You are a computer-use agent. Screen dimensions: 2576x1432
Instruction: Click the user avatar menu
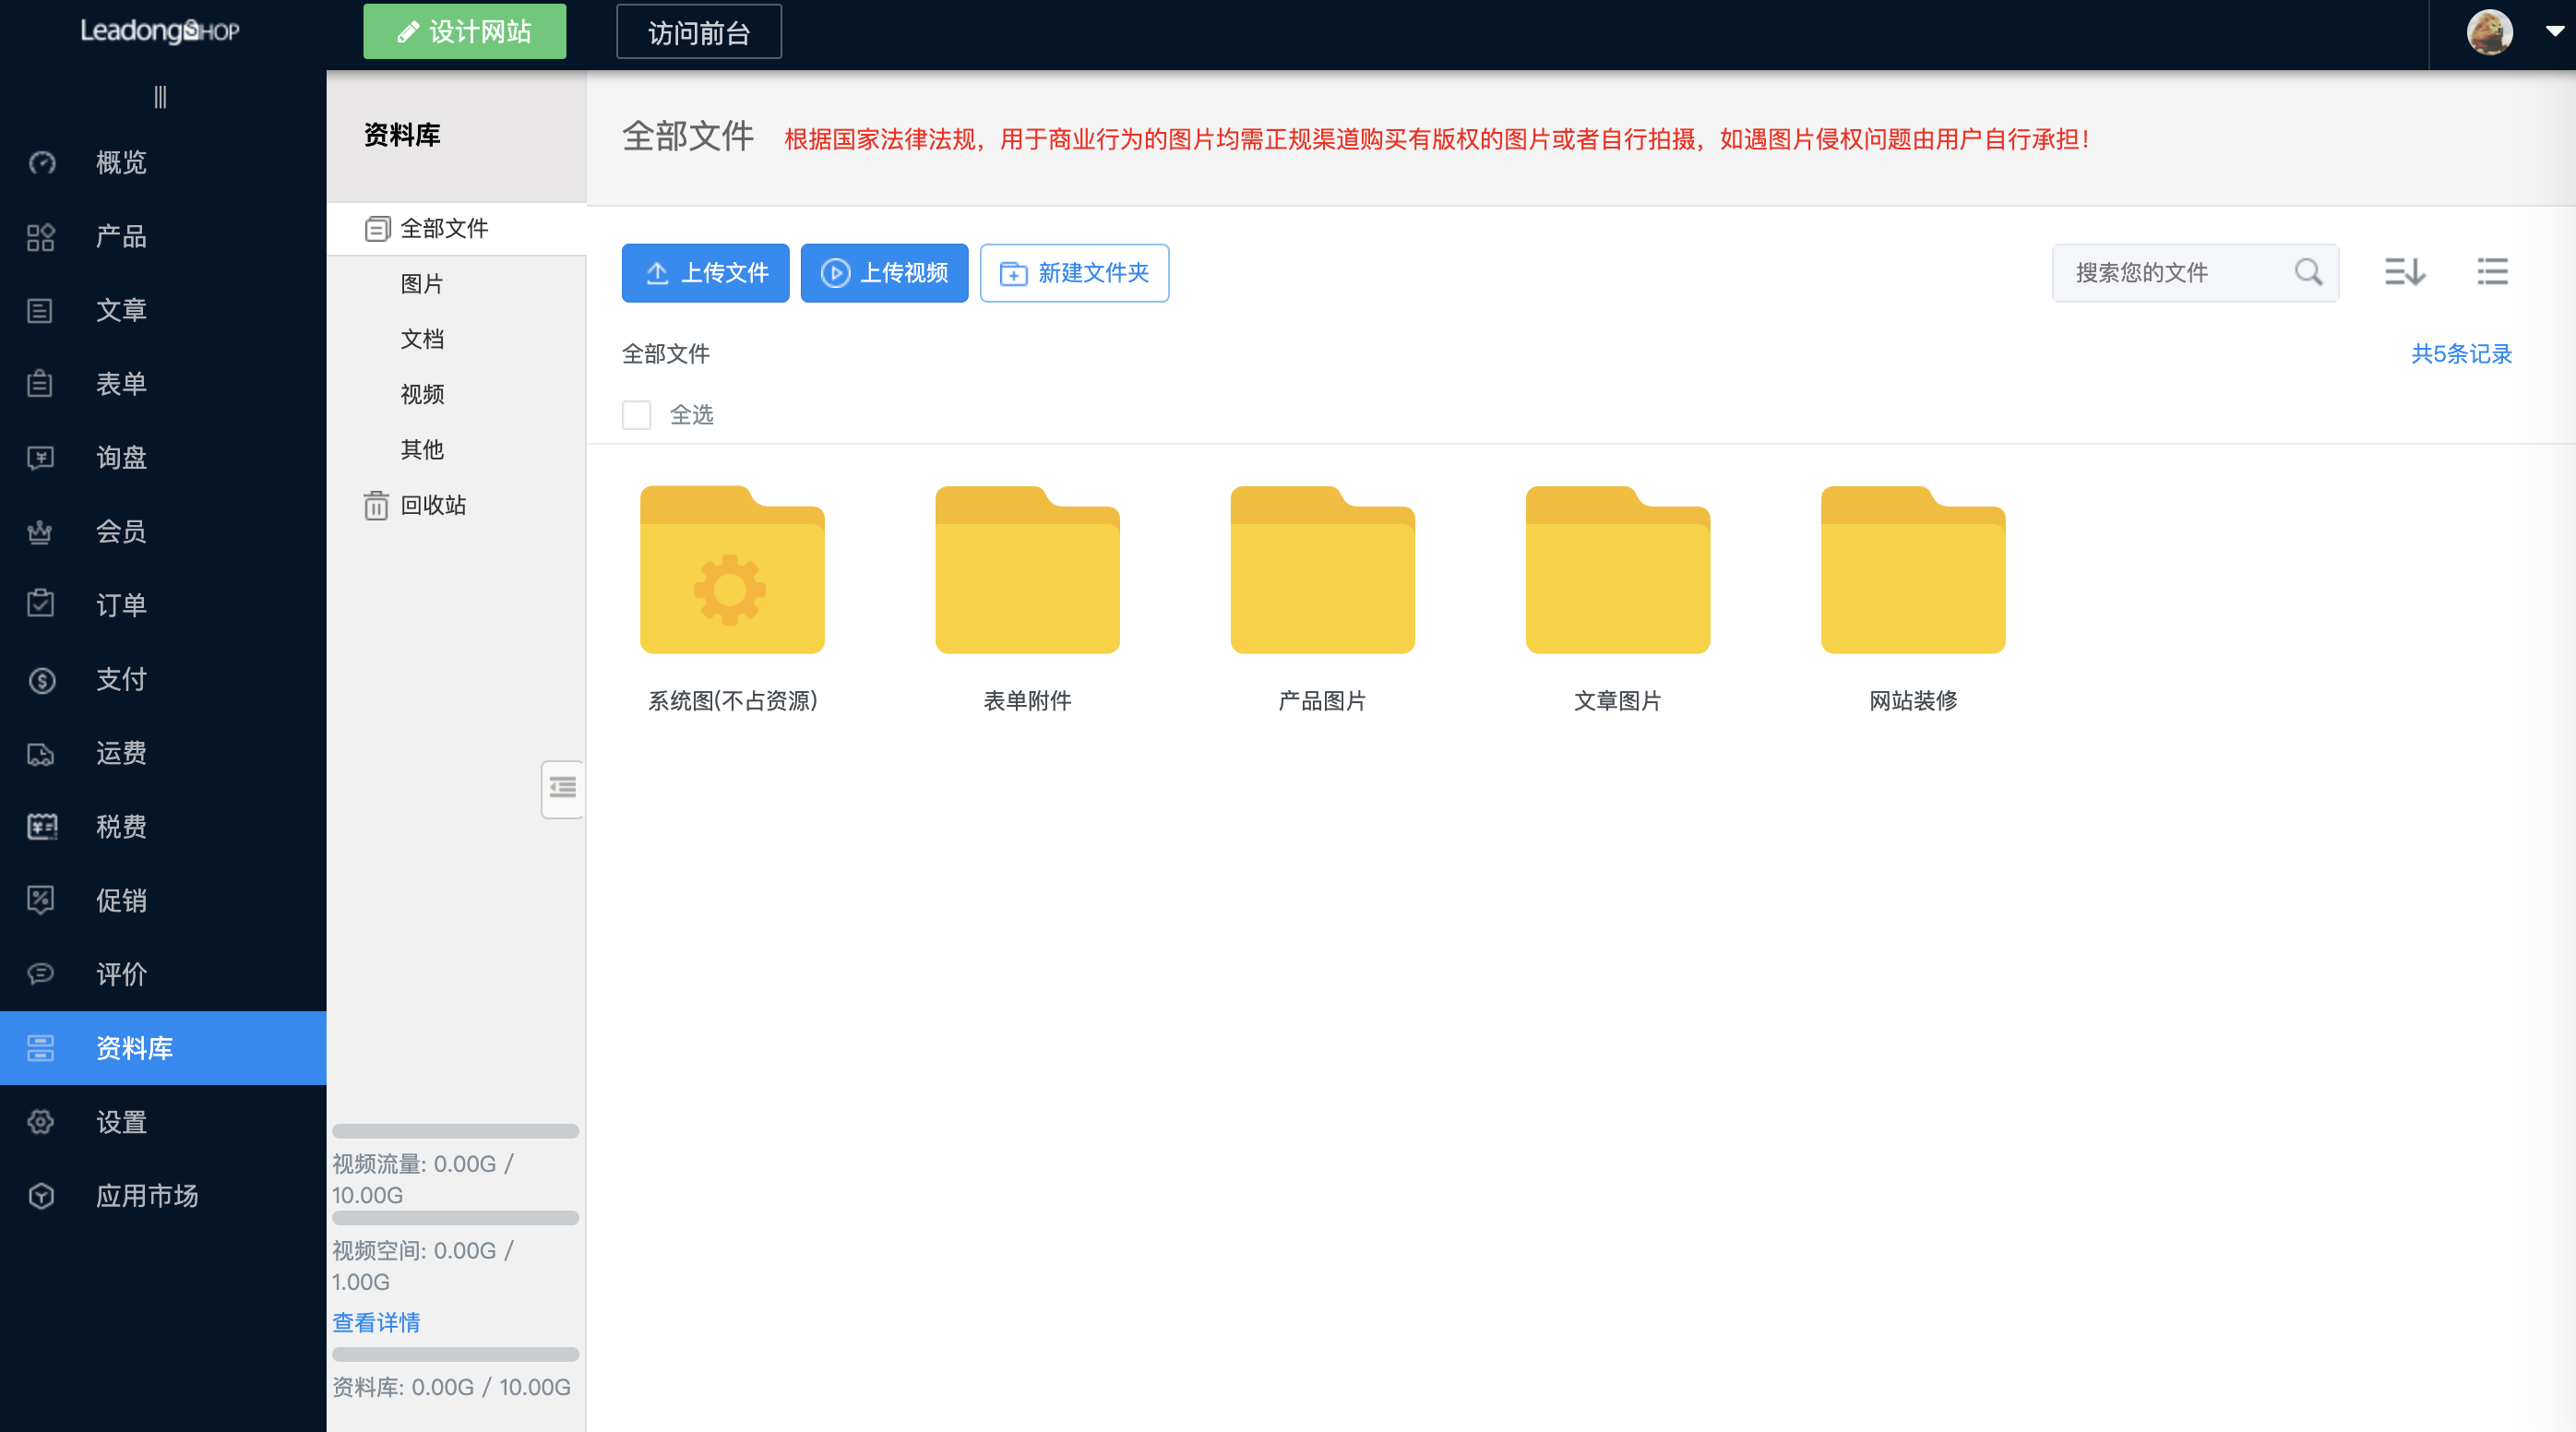[2489, 32]
